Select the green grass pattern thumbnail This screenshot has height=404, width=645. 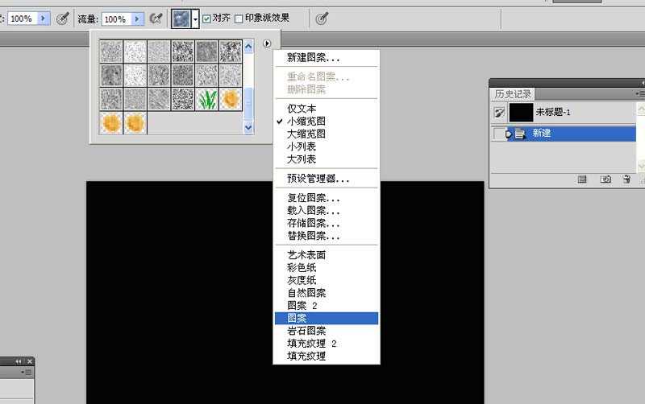pyautogui.click(x=207, y=99)
